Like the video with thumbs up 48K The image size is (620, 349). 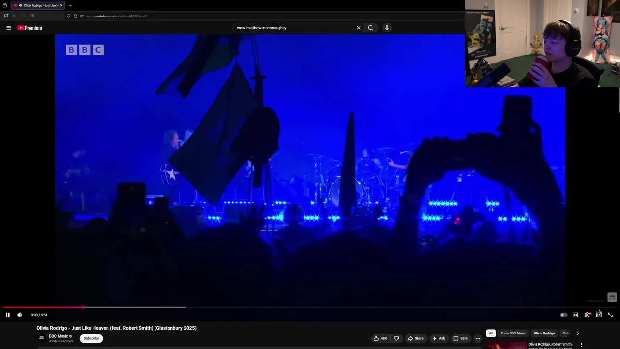pos(380,338)
